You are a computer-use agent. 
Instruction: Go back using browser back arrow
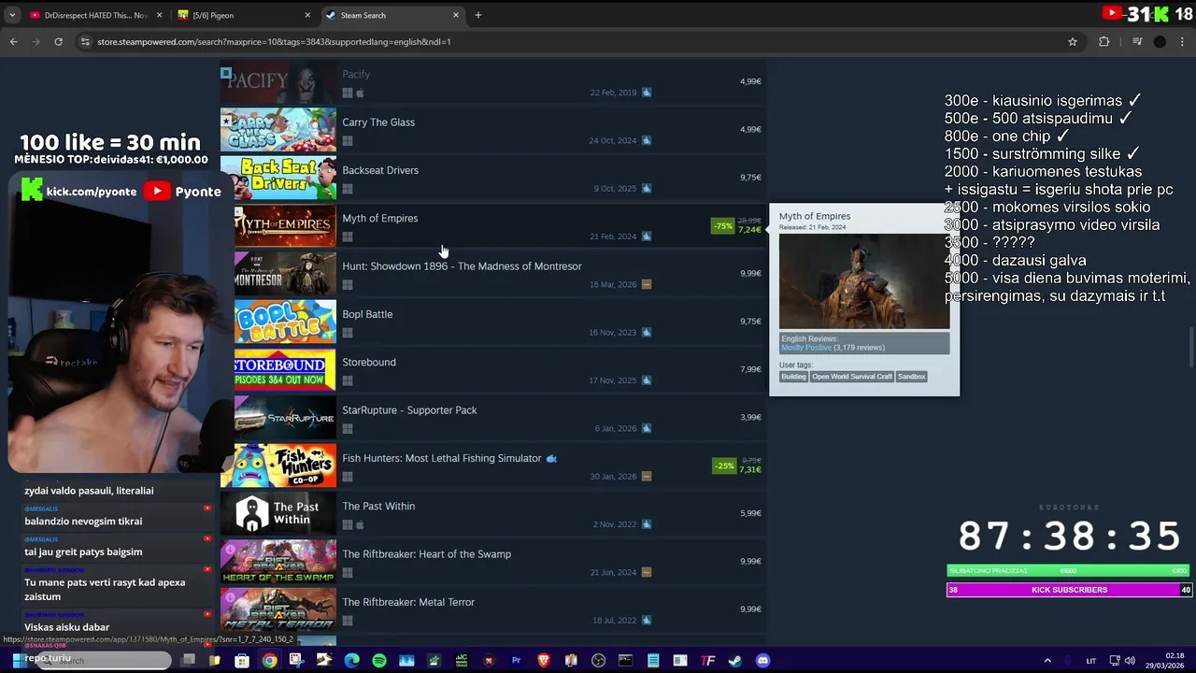pyautogui.click(x=13, y=41)
